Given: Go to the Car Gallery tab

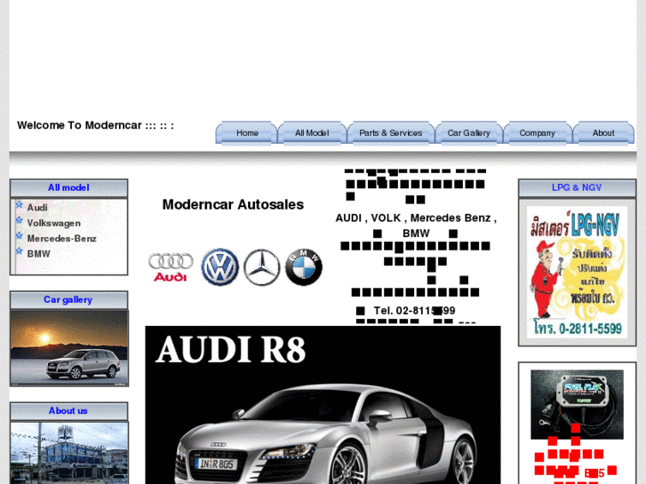Looking at the screenshot, I should pyautogui.click(x=468, y=133).
